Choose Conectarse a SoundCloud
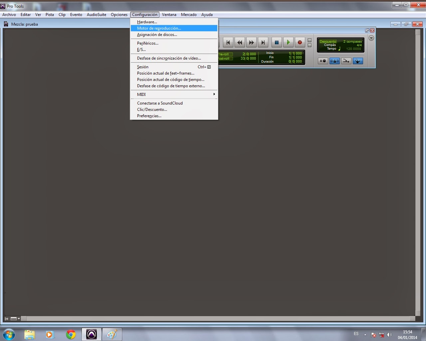The height and width of the screenshot is (341, 426). click(x=160, y=103)
